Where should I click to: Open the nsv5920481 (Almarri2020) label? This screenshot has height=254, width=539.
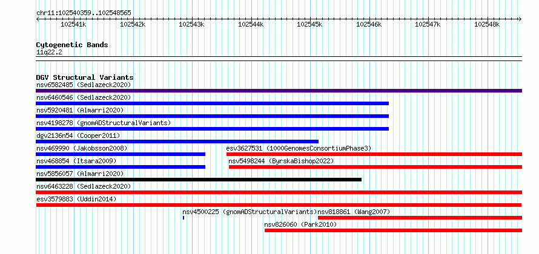coord(80,110)
